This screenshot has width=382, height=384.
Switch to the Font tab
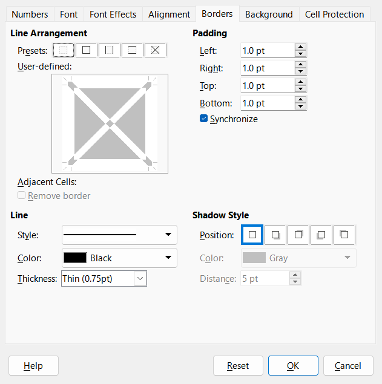pos(68,14)
